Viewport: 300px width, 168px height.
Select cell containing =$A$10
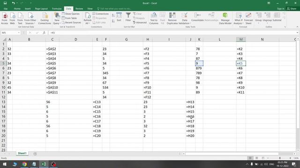point(52,87)
